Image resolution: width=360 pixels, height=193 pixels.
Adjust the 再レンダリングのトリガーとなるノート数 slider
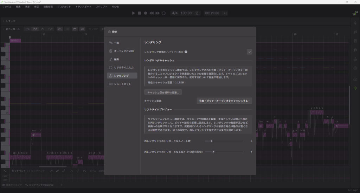pos(211,141)
